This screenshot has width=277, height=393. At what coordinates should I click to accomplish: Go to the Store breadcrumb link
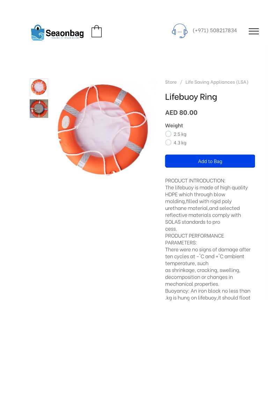(171, 82)
